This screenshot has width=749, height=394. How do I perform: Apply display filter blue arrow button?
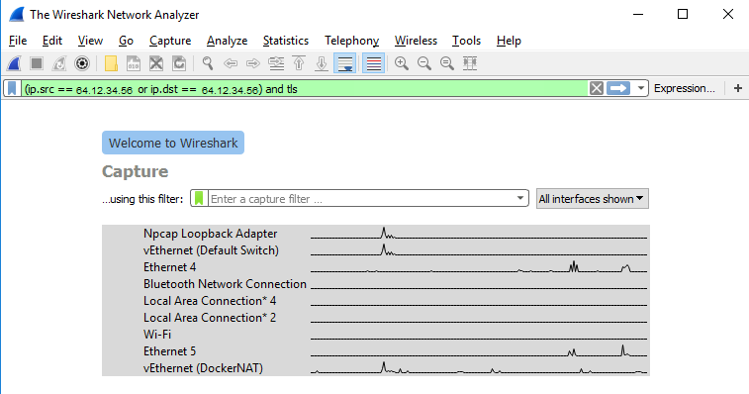(x=618, y=88)
